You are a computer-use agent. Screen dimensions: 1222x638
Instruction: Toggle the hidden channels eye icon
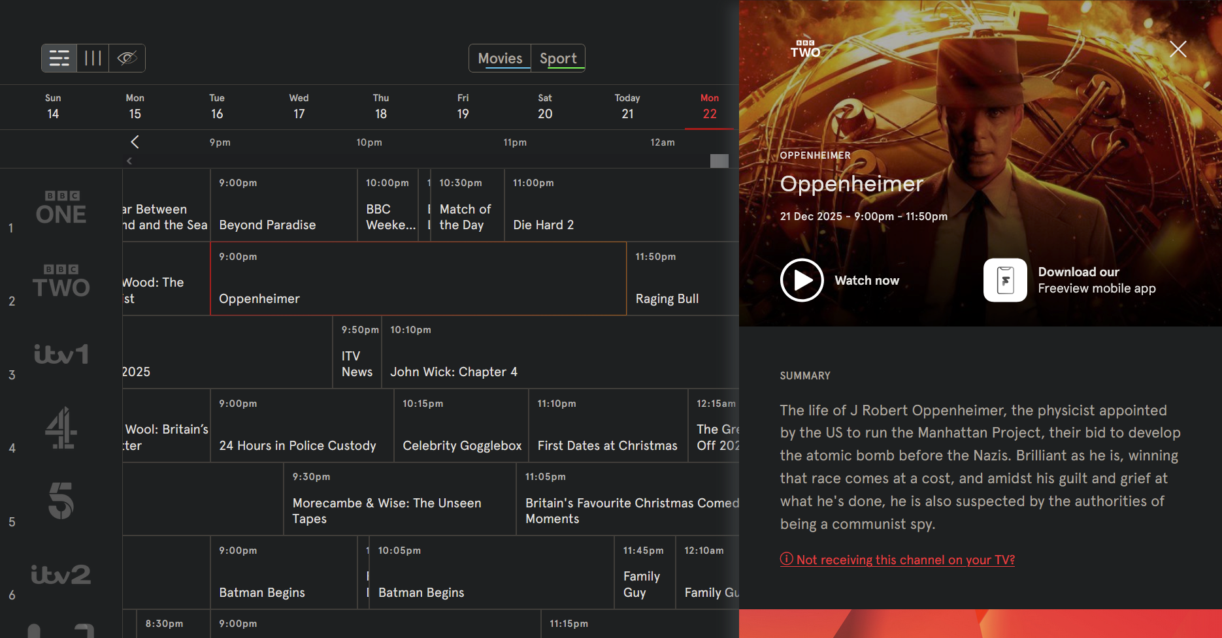pyautogui.click(x=127, y=58)
